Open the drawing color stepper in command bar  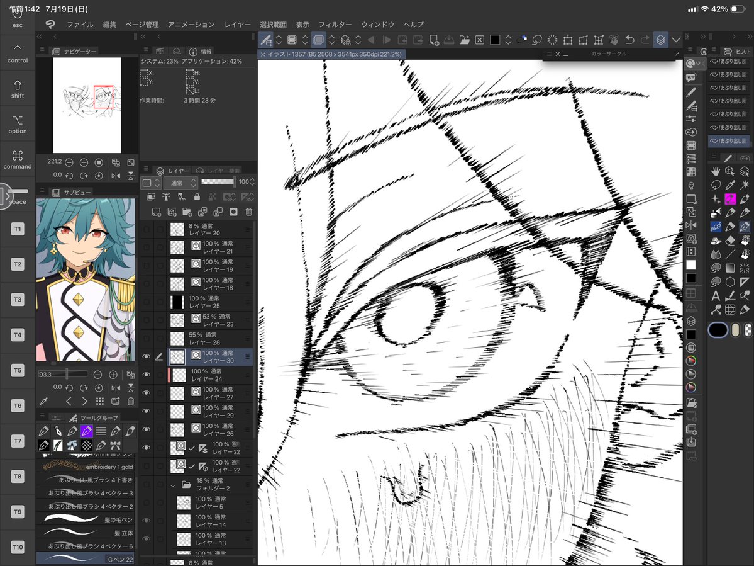[508, 40]
